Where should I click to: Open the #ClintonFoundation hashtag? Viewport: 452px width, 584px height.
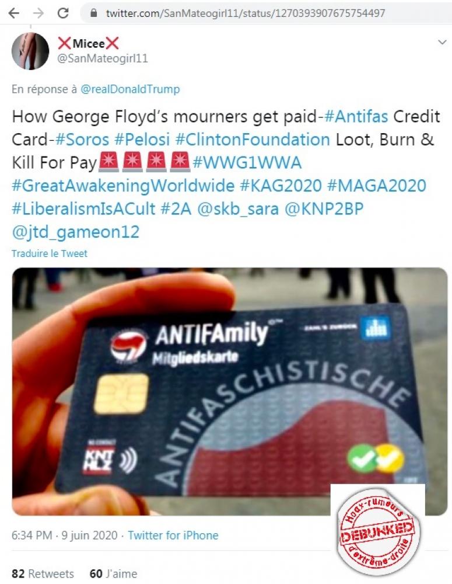tap(253, 140)
